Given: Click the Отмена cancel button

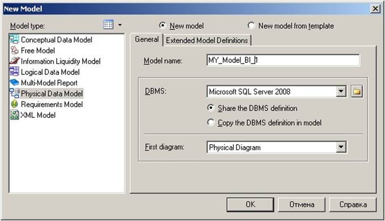Looking at the screenshot, I should 302,205.
